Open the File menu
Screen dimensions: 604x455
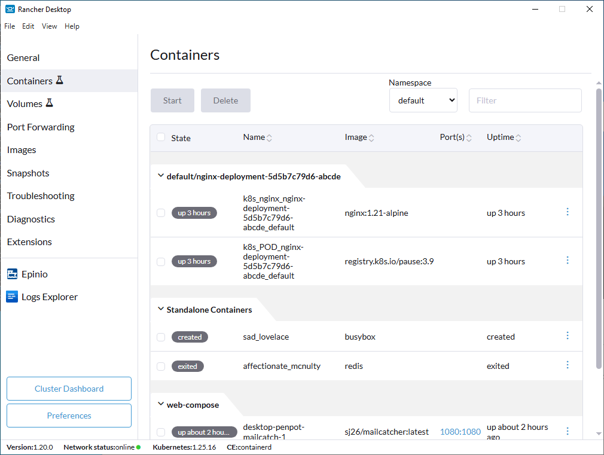point(9,26)
